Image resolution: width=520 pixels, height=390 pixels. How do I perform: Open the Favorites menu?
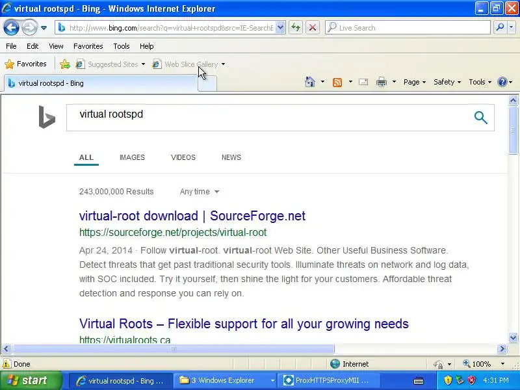88,46
